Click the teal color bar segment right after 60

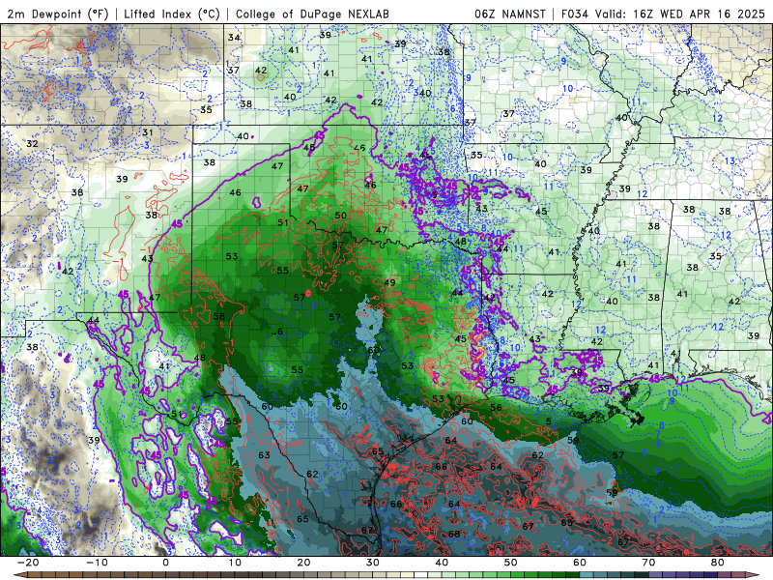coord(587,575)
